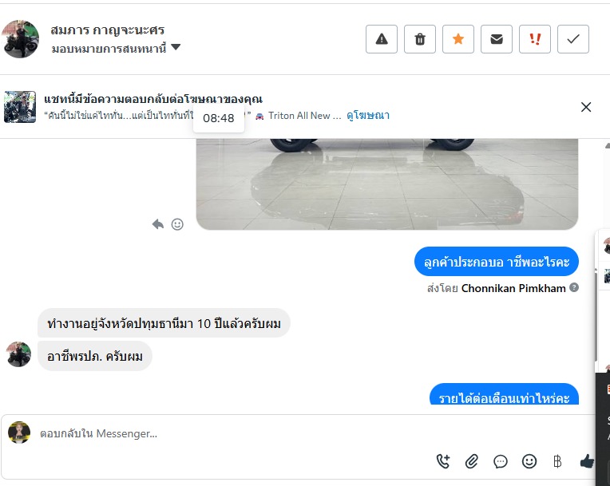The image size is (610, 486).
Task: Toggle the orange follow-up star
Action: coord(458,39)
